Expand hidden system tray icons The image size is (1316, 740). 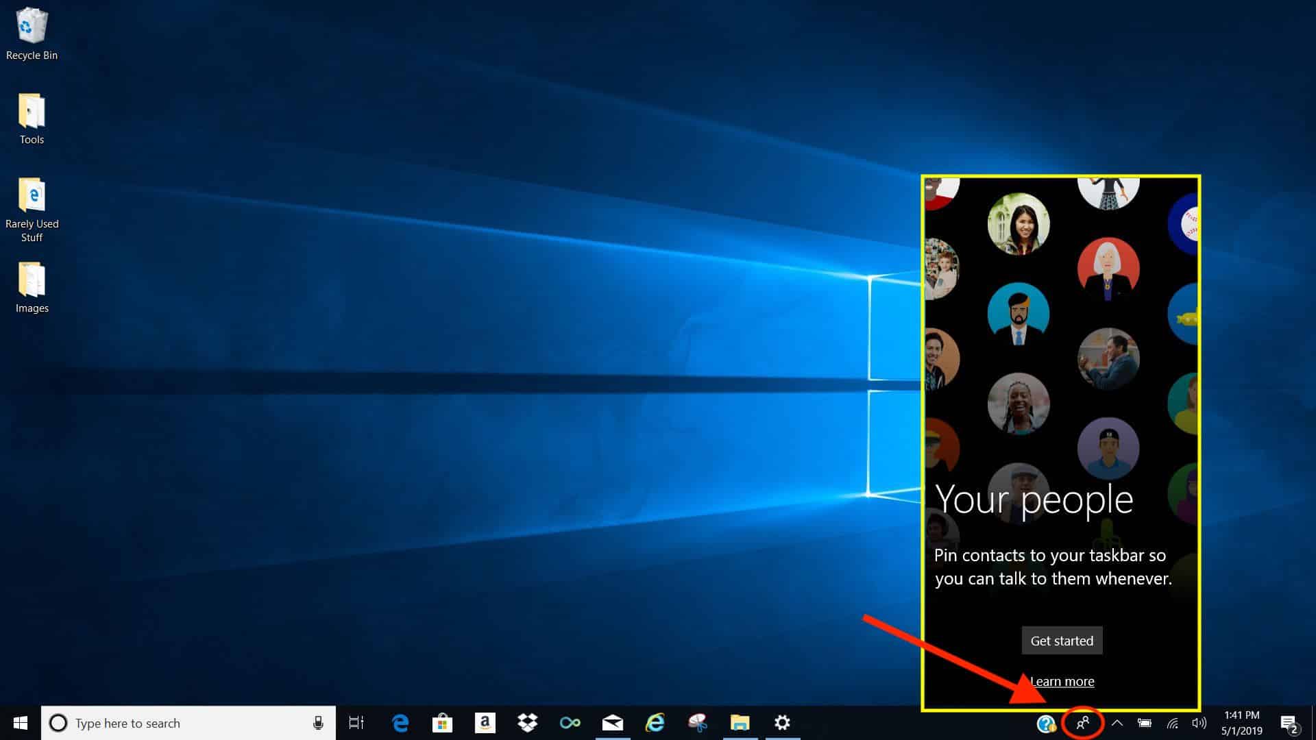click(1118, 723)
